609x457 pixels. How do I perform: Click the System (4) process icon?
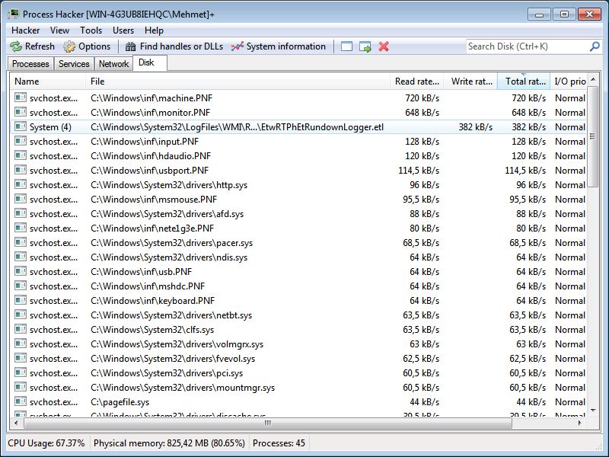click(21, 126)
